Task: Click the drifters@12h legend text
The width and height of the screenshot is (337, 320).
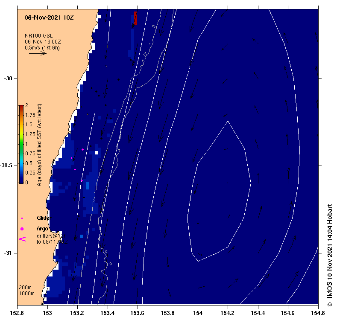Action: (52, 236)
